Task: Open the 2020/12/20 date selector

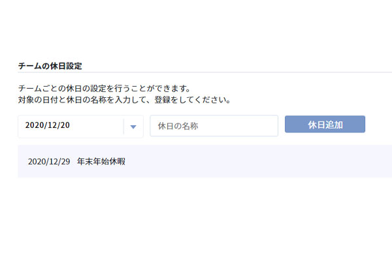Action: (72, 126)
